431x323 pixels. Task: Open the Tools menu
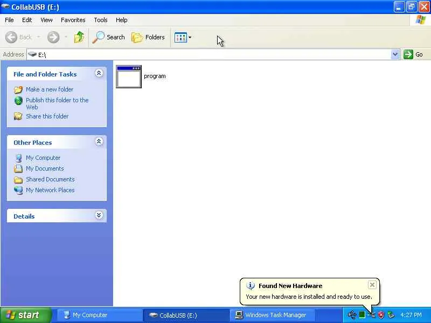101,20
